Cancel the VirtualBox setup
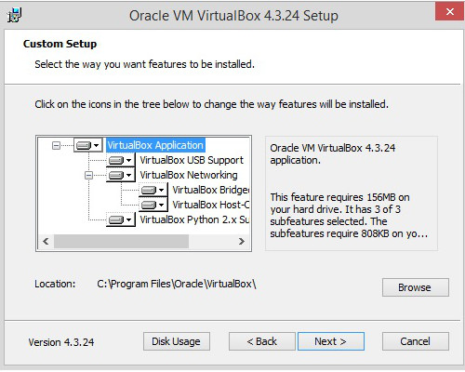Image resolution: width=465 pixels, height=372 pixels. pos(416,341)
